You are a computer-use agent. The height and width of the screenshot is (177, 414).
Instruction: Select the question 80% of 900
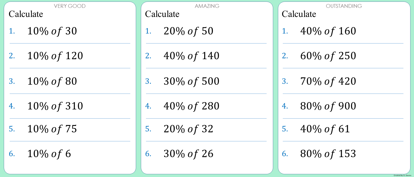pos(328,106)
